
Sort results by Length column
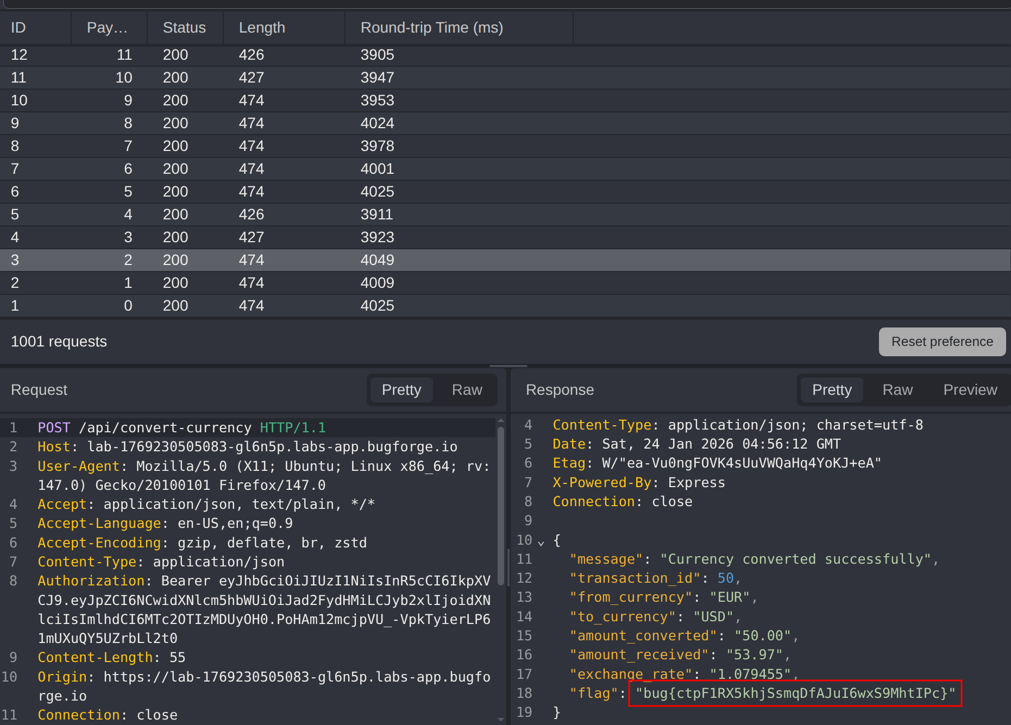point(262,28)
